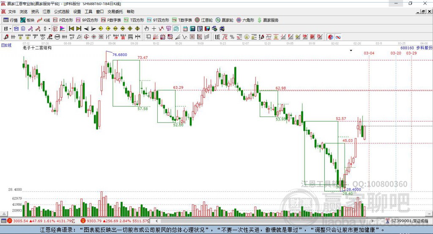The width and height of the screenshot is (433, 234).
Task: Open the 文件 menu
Action: (12, 11)
